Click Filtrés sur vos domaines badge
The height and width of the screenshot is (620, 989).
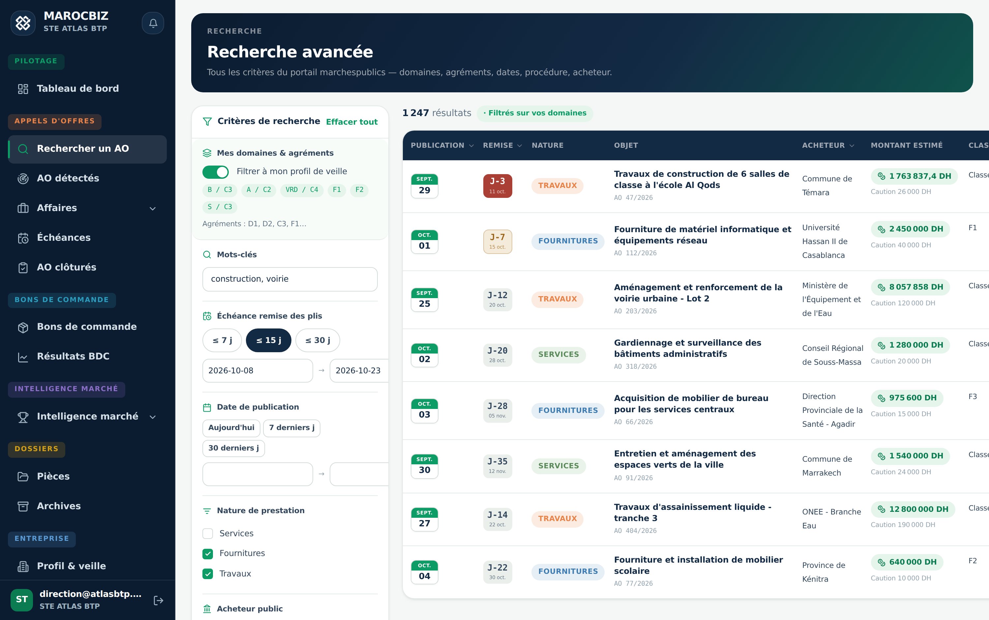535,113
